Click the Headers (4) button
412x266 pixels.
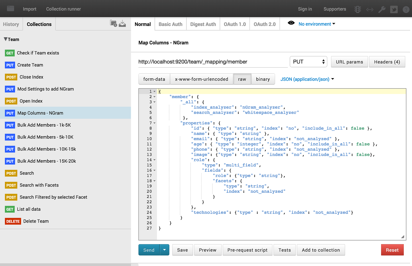point(387,62)
